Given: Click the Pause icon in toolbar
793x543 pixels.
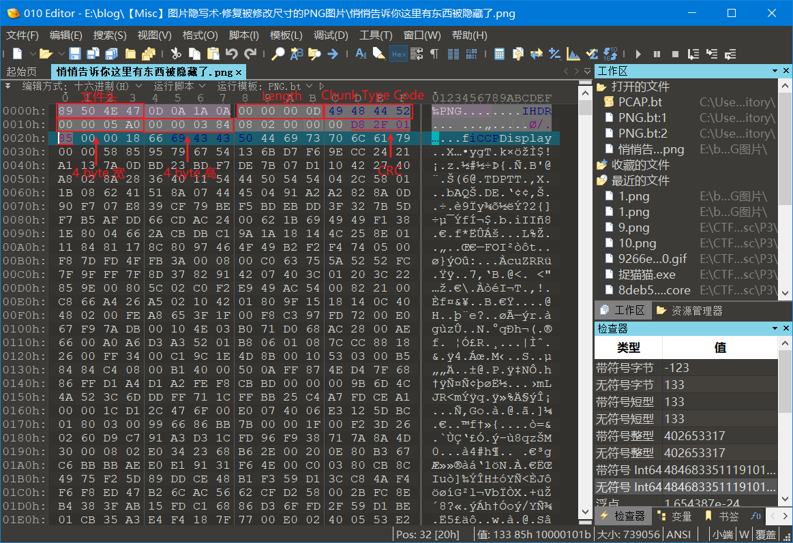Looking at the screenshot, I should pos(657,54).
